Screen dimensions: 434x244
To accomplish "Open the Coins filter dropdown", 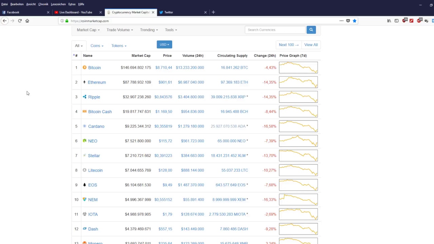I will 97,46.
